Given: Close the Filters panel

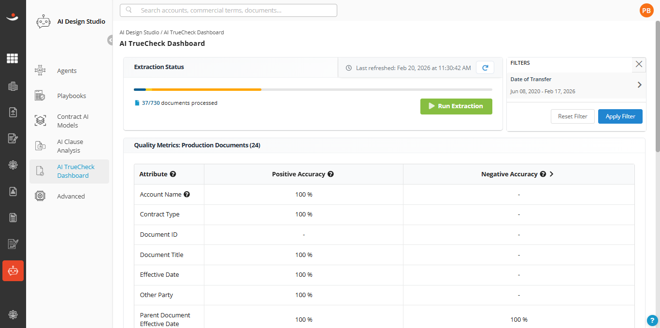Looking at the screenshot, I should (x=639, y=64).
